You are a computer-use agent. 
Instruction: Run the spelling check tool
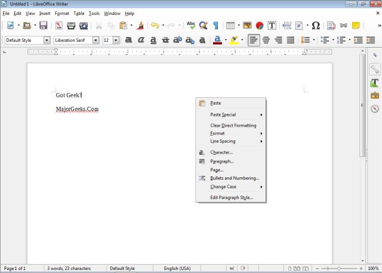click(x=191, y=26)
